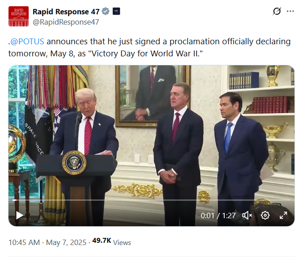Open the Grok slashed-circle icon

pos(277,11)
